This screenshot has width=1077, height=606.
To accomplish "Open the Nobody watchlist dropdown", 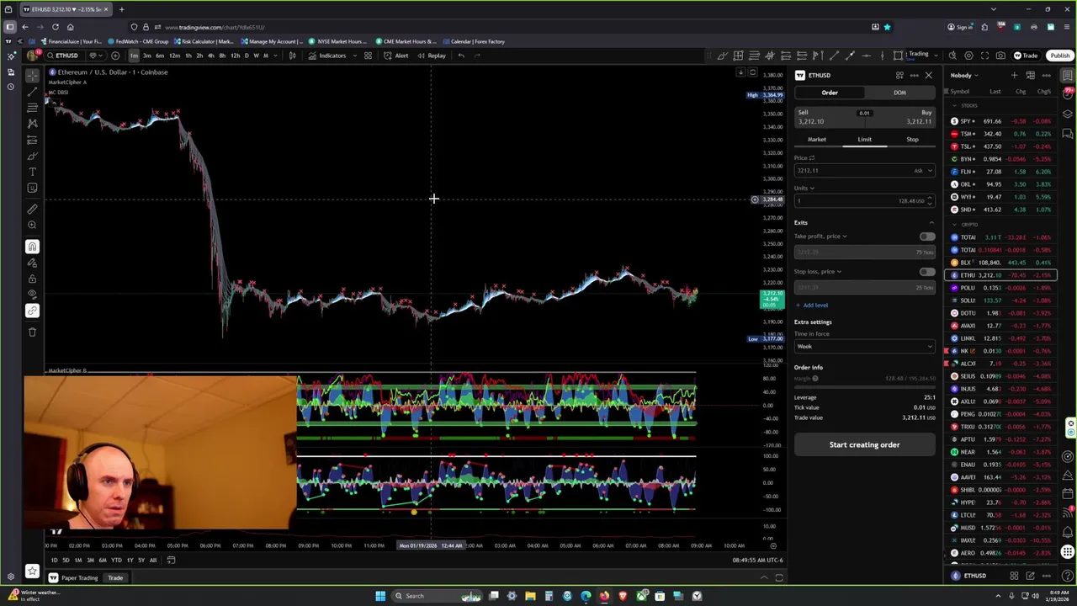I will tap(964, 76).
